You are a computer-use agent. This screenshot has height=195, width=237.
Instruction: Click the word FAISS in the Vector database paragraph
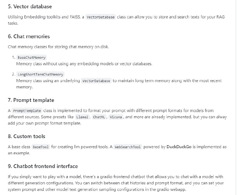point(74,17)
